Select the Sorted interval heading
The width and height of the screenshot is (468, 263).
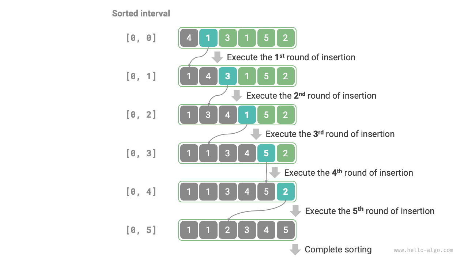point(141,14)
